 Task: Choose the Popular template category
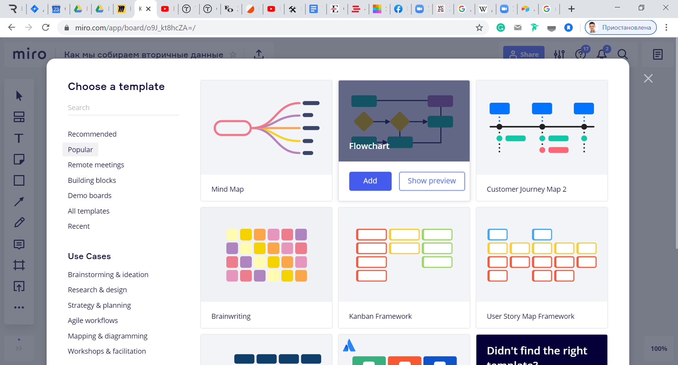[80, 150]
